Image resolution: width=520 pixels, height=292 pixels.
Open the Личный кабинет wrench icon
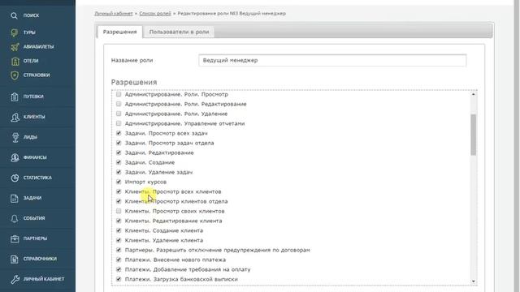pos(15,279)
